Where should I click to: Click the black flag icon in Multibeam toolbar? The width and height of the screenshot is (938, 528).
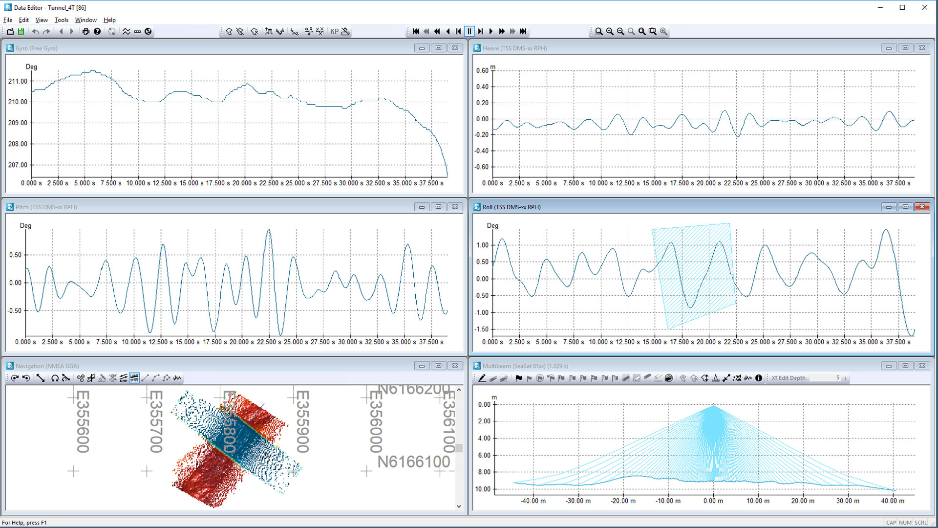[x=518, y=378]
